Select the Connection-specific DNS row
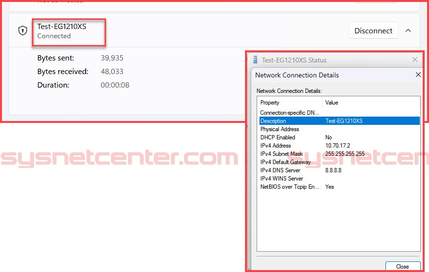This screenshot has width=429, height=272. [339, 113]
